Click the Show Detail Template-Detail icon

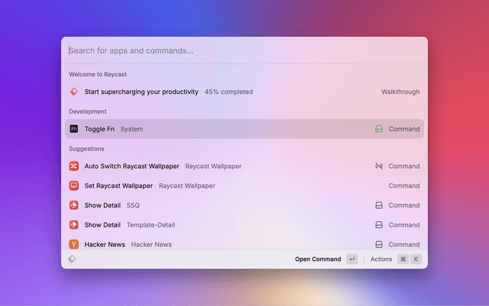(x=74, y=225)
